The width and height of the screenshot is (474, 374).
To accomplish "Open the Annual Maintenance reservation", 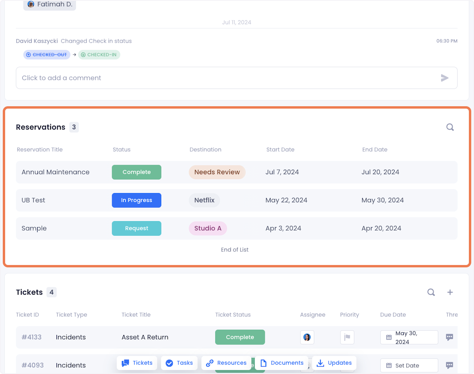I will (237, 172).
